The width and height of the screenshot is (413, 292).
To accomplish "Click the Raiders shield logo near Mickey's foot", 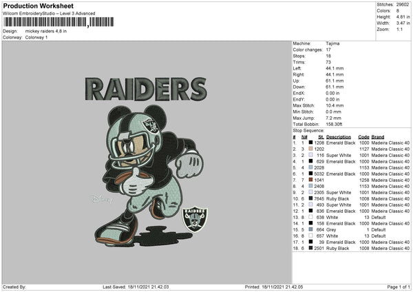I will click(x=195, y=219).
